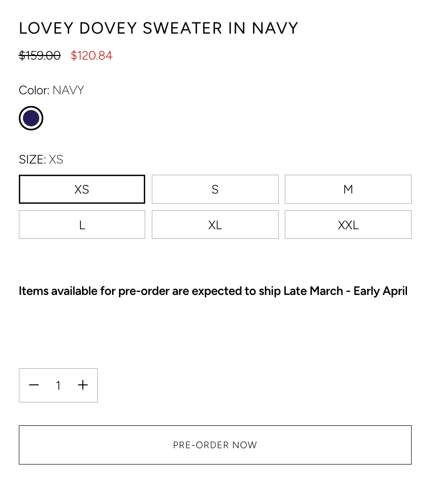The width and height of the screenshot is (433, 490).
Task: Click the "SIZE:" label text
Action: coord(32,159)
